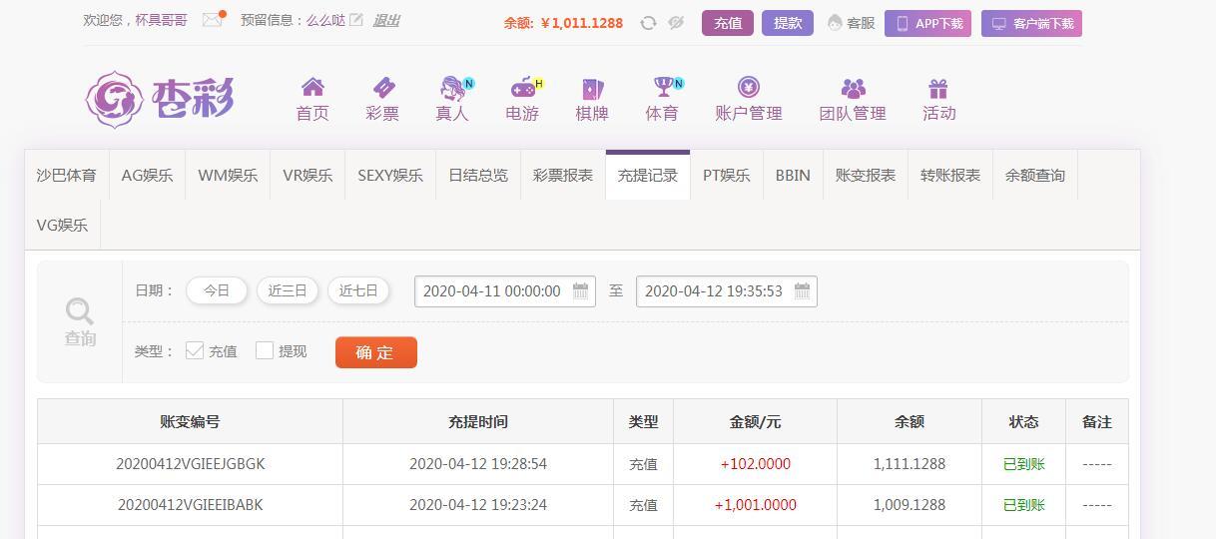This screenshot has width=1216, height=539.
Task: Open 真人 live casino icon
Action: click(452, 88)
